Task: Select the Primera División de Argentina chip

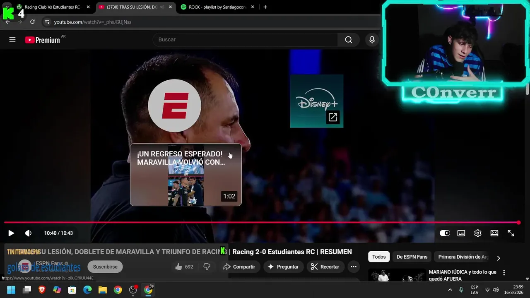Action: pos(463,257)
